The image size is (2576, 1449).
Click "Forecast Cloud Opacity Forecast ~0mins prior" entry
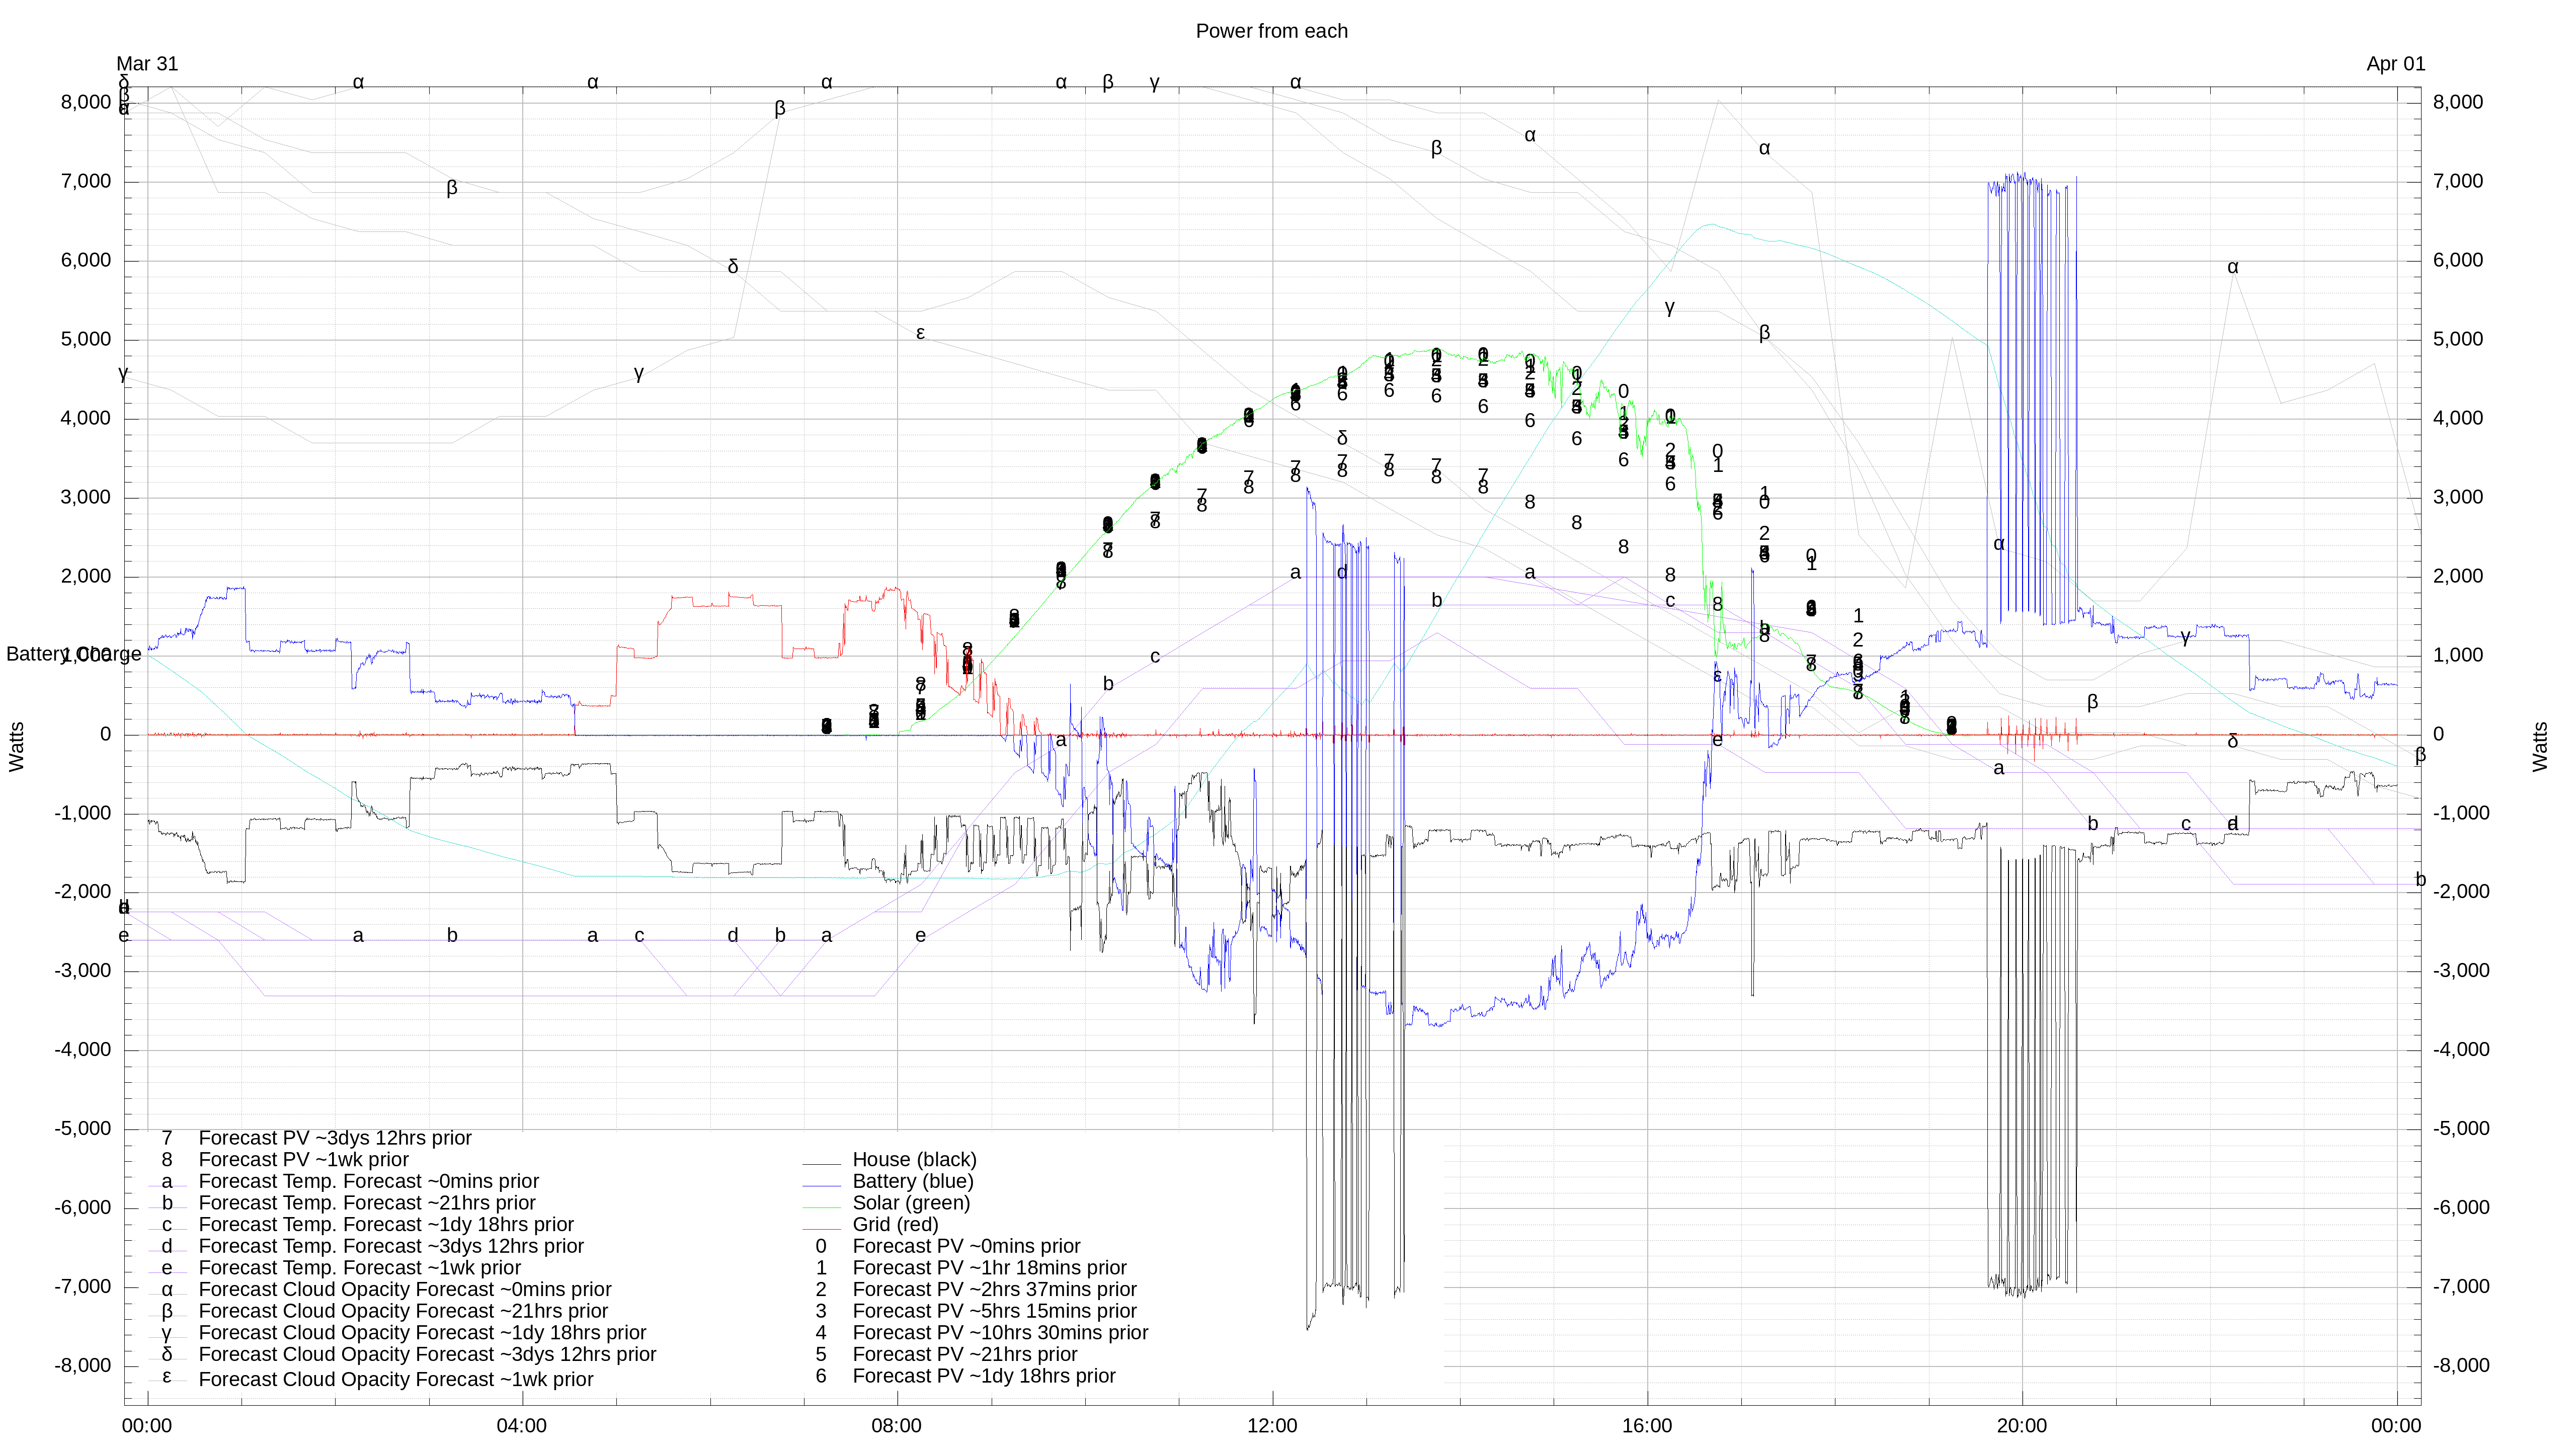point(405,1289)
